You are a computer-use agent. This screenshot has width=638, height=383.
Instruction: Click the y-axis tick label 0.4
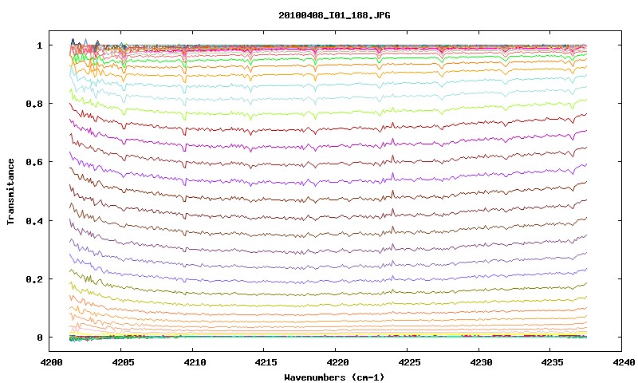click(x=34, y=220)
